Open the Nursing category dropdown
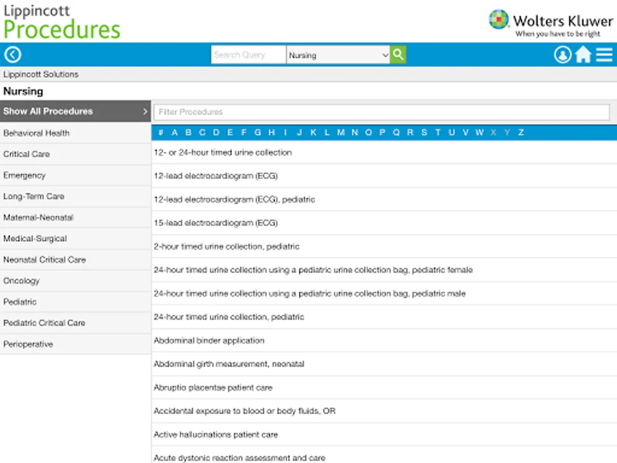 point(338,55)
